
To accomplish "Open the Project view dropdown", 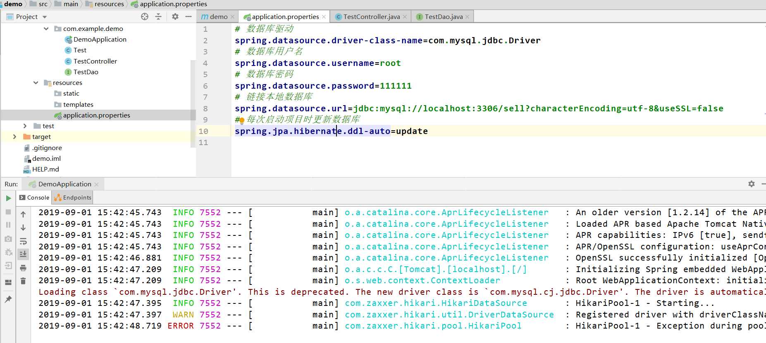I will tap(45, 17).
